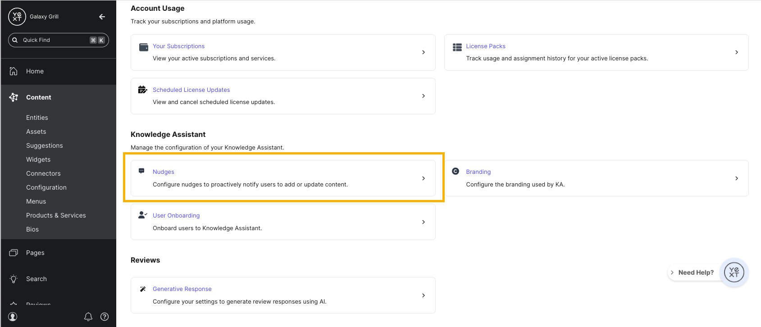761x327 pixels.
Task: Click the help question mark icon
Action: point(105,317)
